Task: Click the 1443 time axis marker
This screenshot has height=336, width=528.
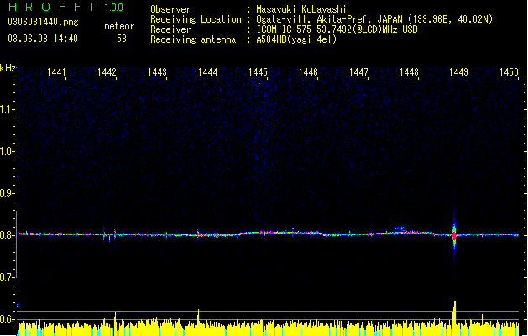Action: [157, 72]
